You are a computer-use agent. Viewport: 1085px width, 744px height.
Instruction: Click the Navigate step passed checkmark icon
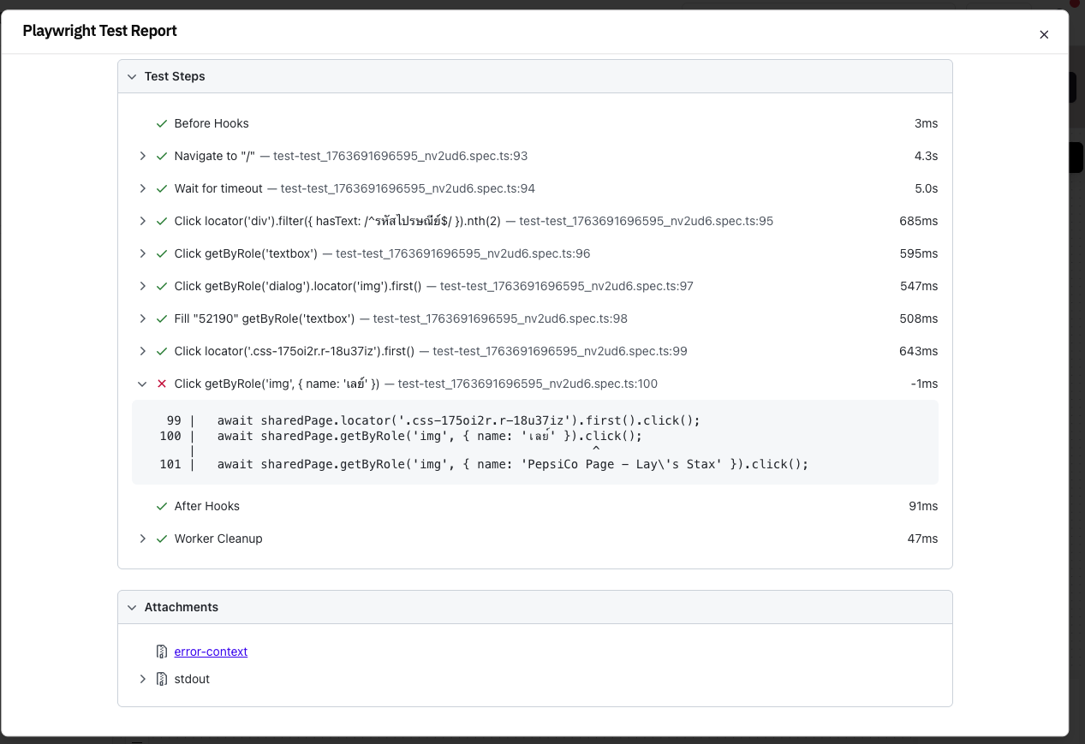(162, 156)
